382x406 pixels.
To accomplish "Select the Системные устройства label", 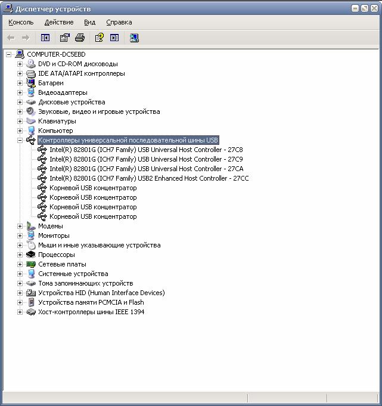I will 73,274.
